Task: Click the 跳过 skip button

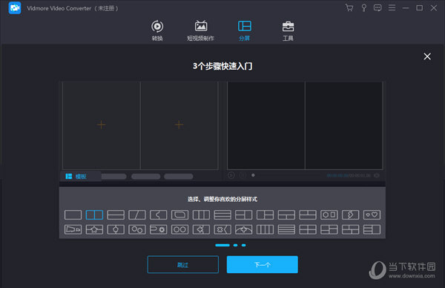Action: click(x=183, y=265)
